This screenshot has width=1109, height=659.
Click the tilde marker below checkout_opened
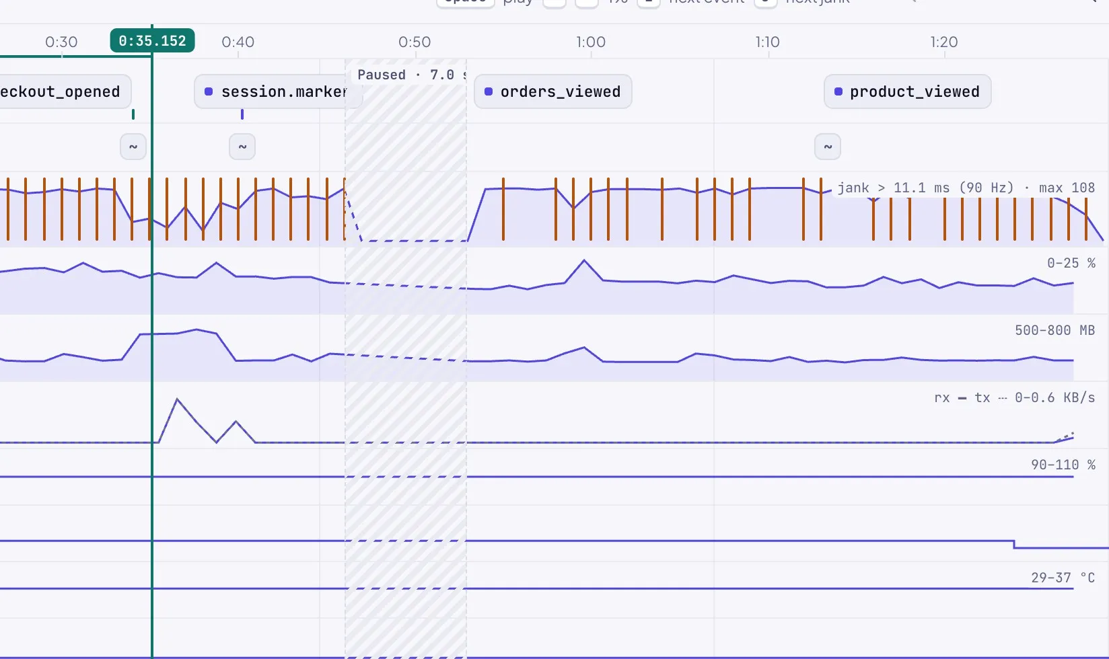[133, 147]
